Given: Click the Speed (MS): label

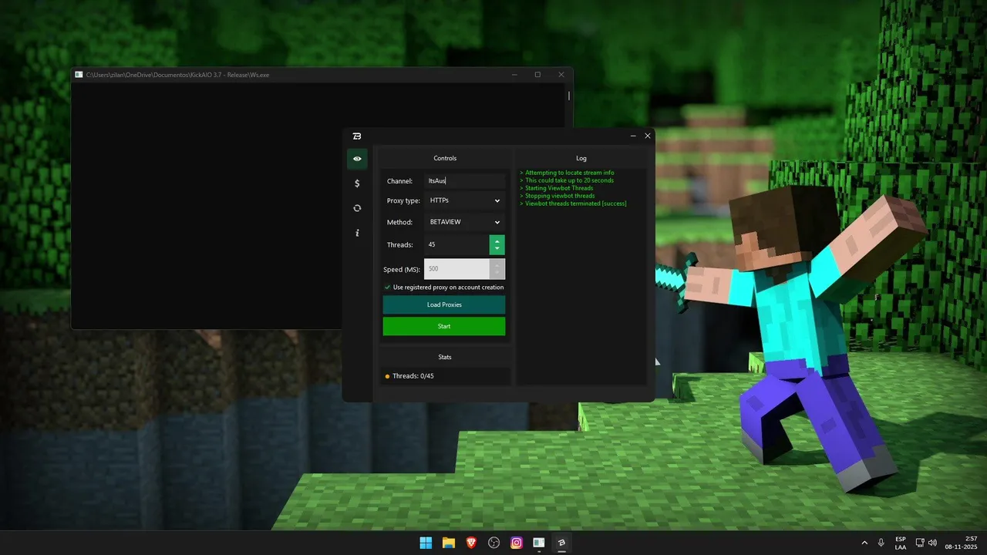Looking at the screenshot, I should point(402,270).
